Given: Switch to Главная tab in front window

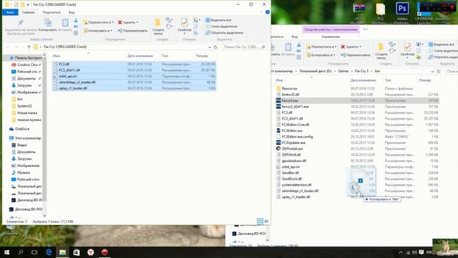Looking at the screenshot, I should pyautogui.click(x=29, y=12).
